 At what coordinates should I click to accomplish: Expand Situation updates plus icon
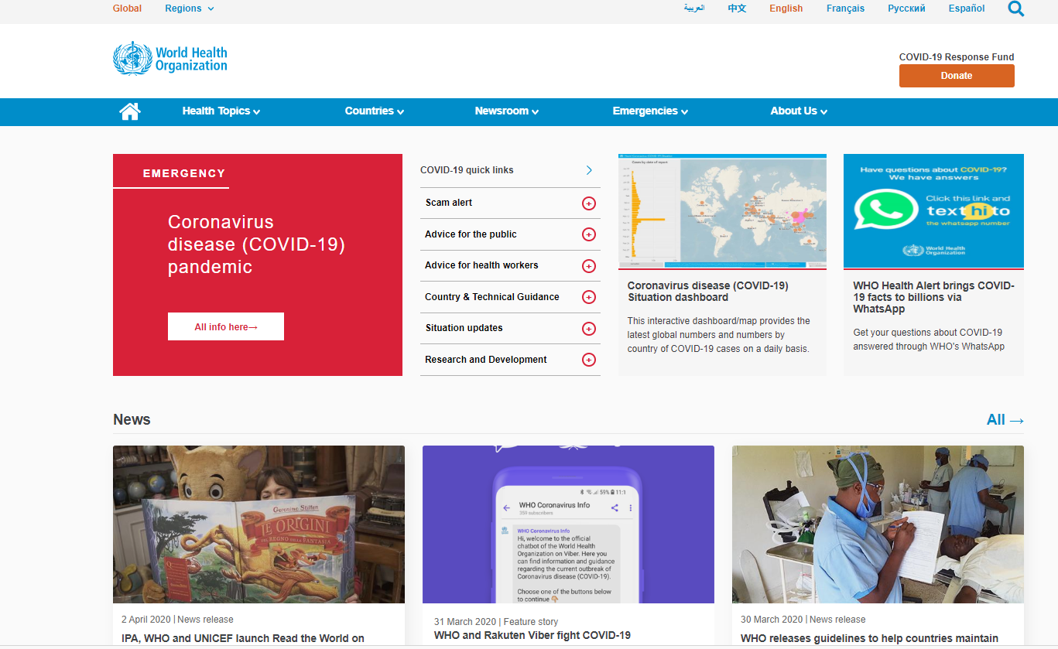588,329
